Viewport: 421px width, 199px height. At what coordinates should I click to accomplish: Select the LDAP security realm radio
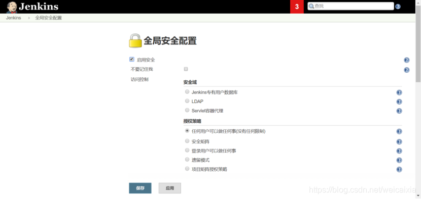pyautogui.click(x=187, y=101)
